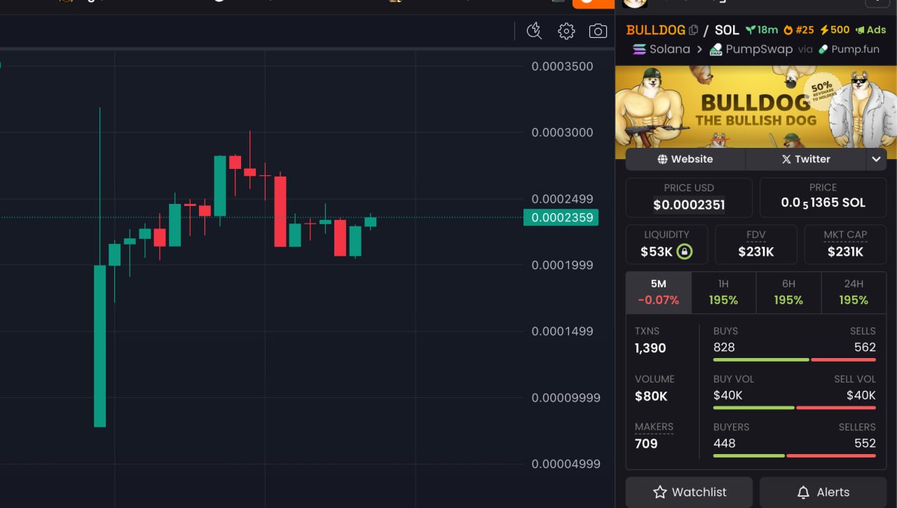Image resolution: width=897 pixels, height=508 pixels.
Task: Click the Ads megaphone badge
Action: point(870,30)
